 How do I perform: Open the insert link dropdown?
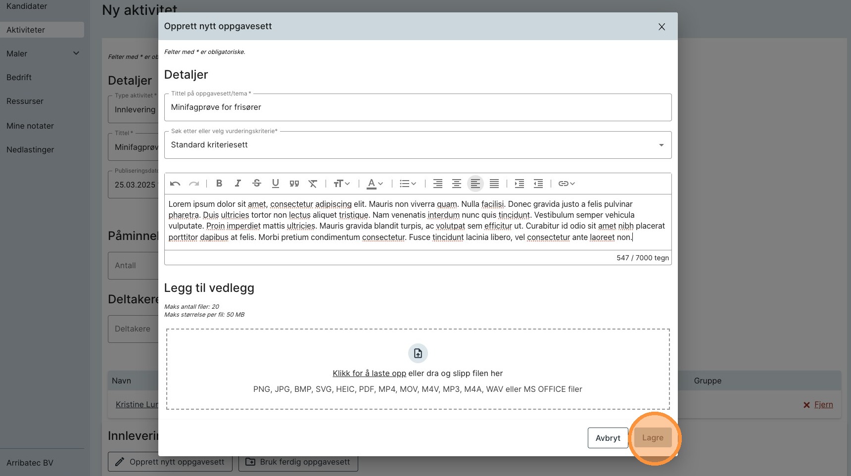click(x=567, y=184)
